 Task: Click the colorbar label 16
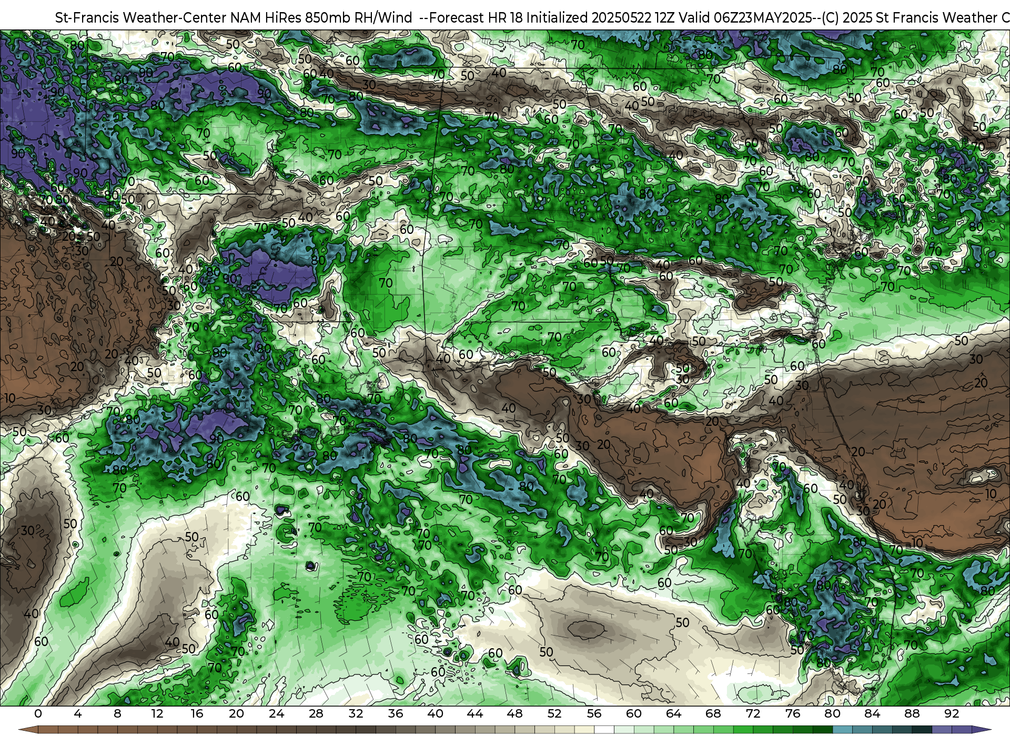pos(197,713)
